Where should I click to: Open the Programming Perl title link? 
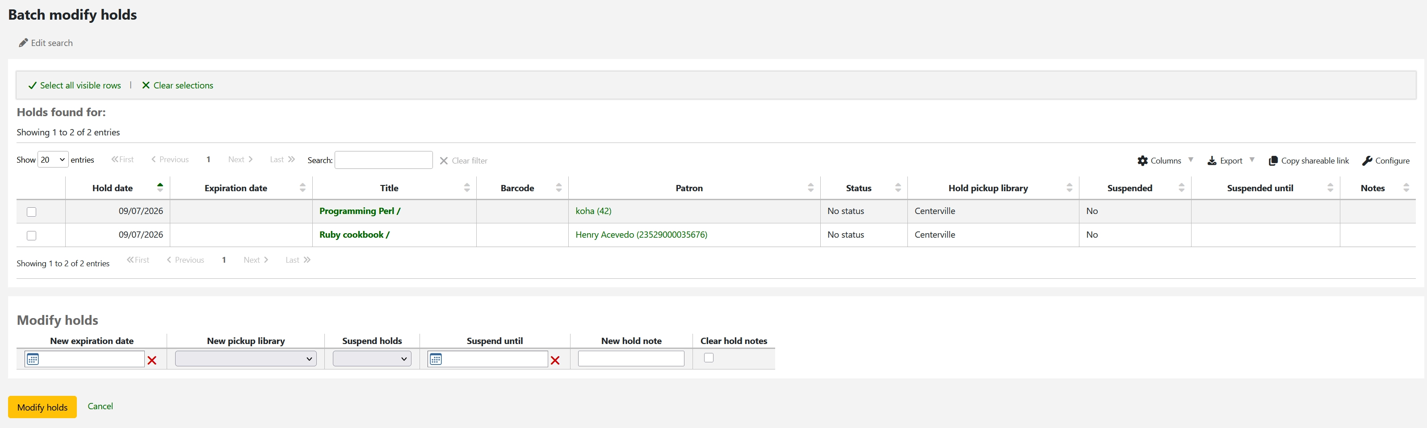(360, 211)
